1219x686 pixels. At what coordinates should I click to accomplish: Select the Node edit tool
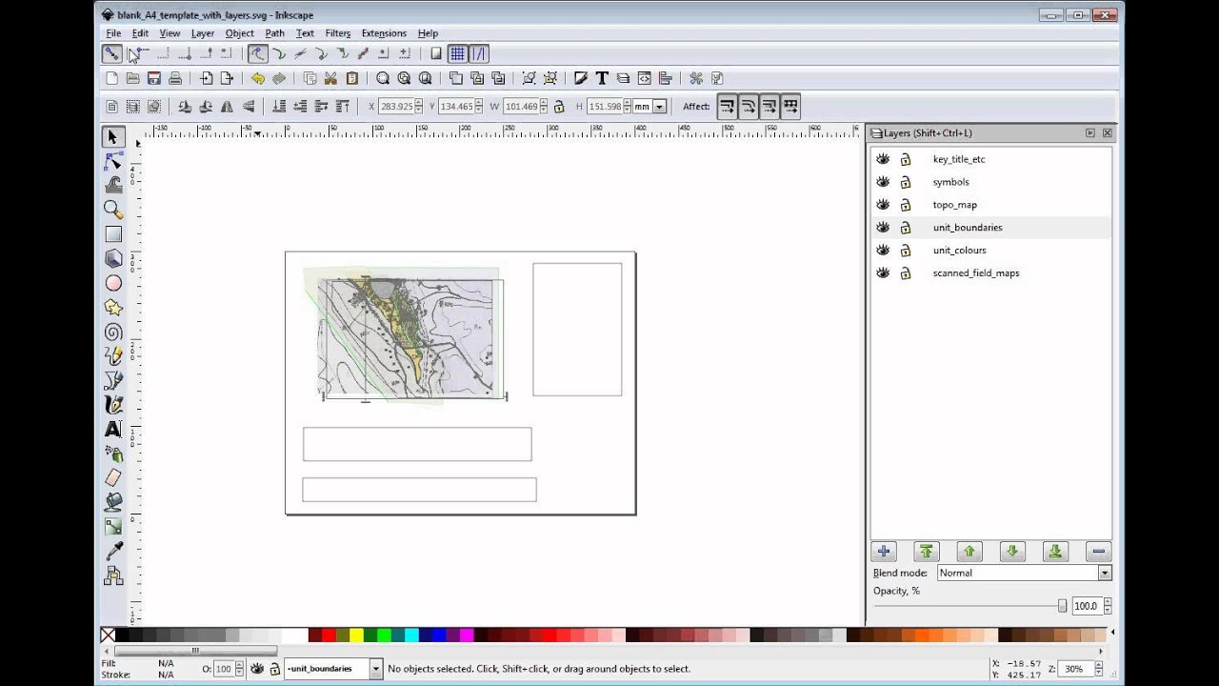point(113,162)
